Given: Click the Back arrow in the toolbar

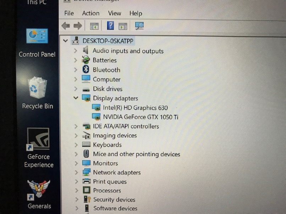Looking at the screenshot, I should 66,26.
